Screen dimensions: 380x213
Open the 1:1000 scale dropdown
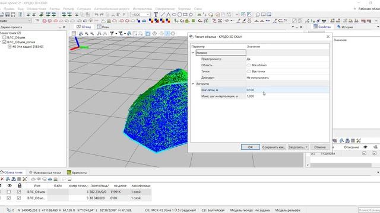140,14
